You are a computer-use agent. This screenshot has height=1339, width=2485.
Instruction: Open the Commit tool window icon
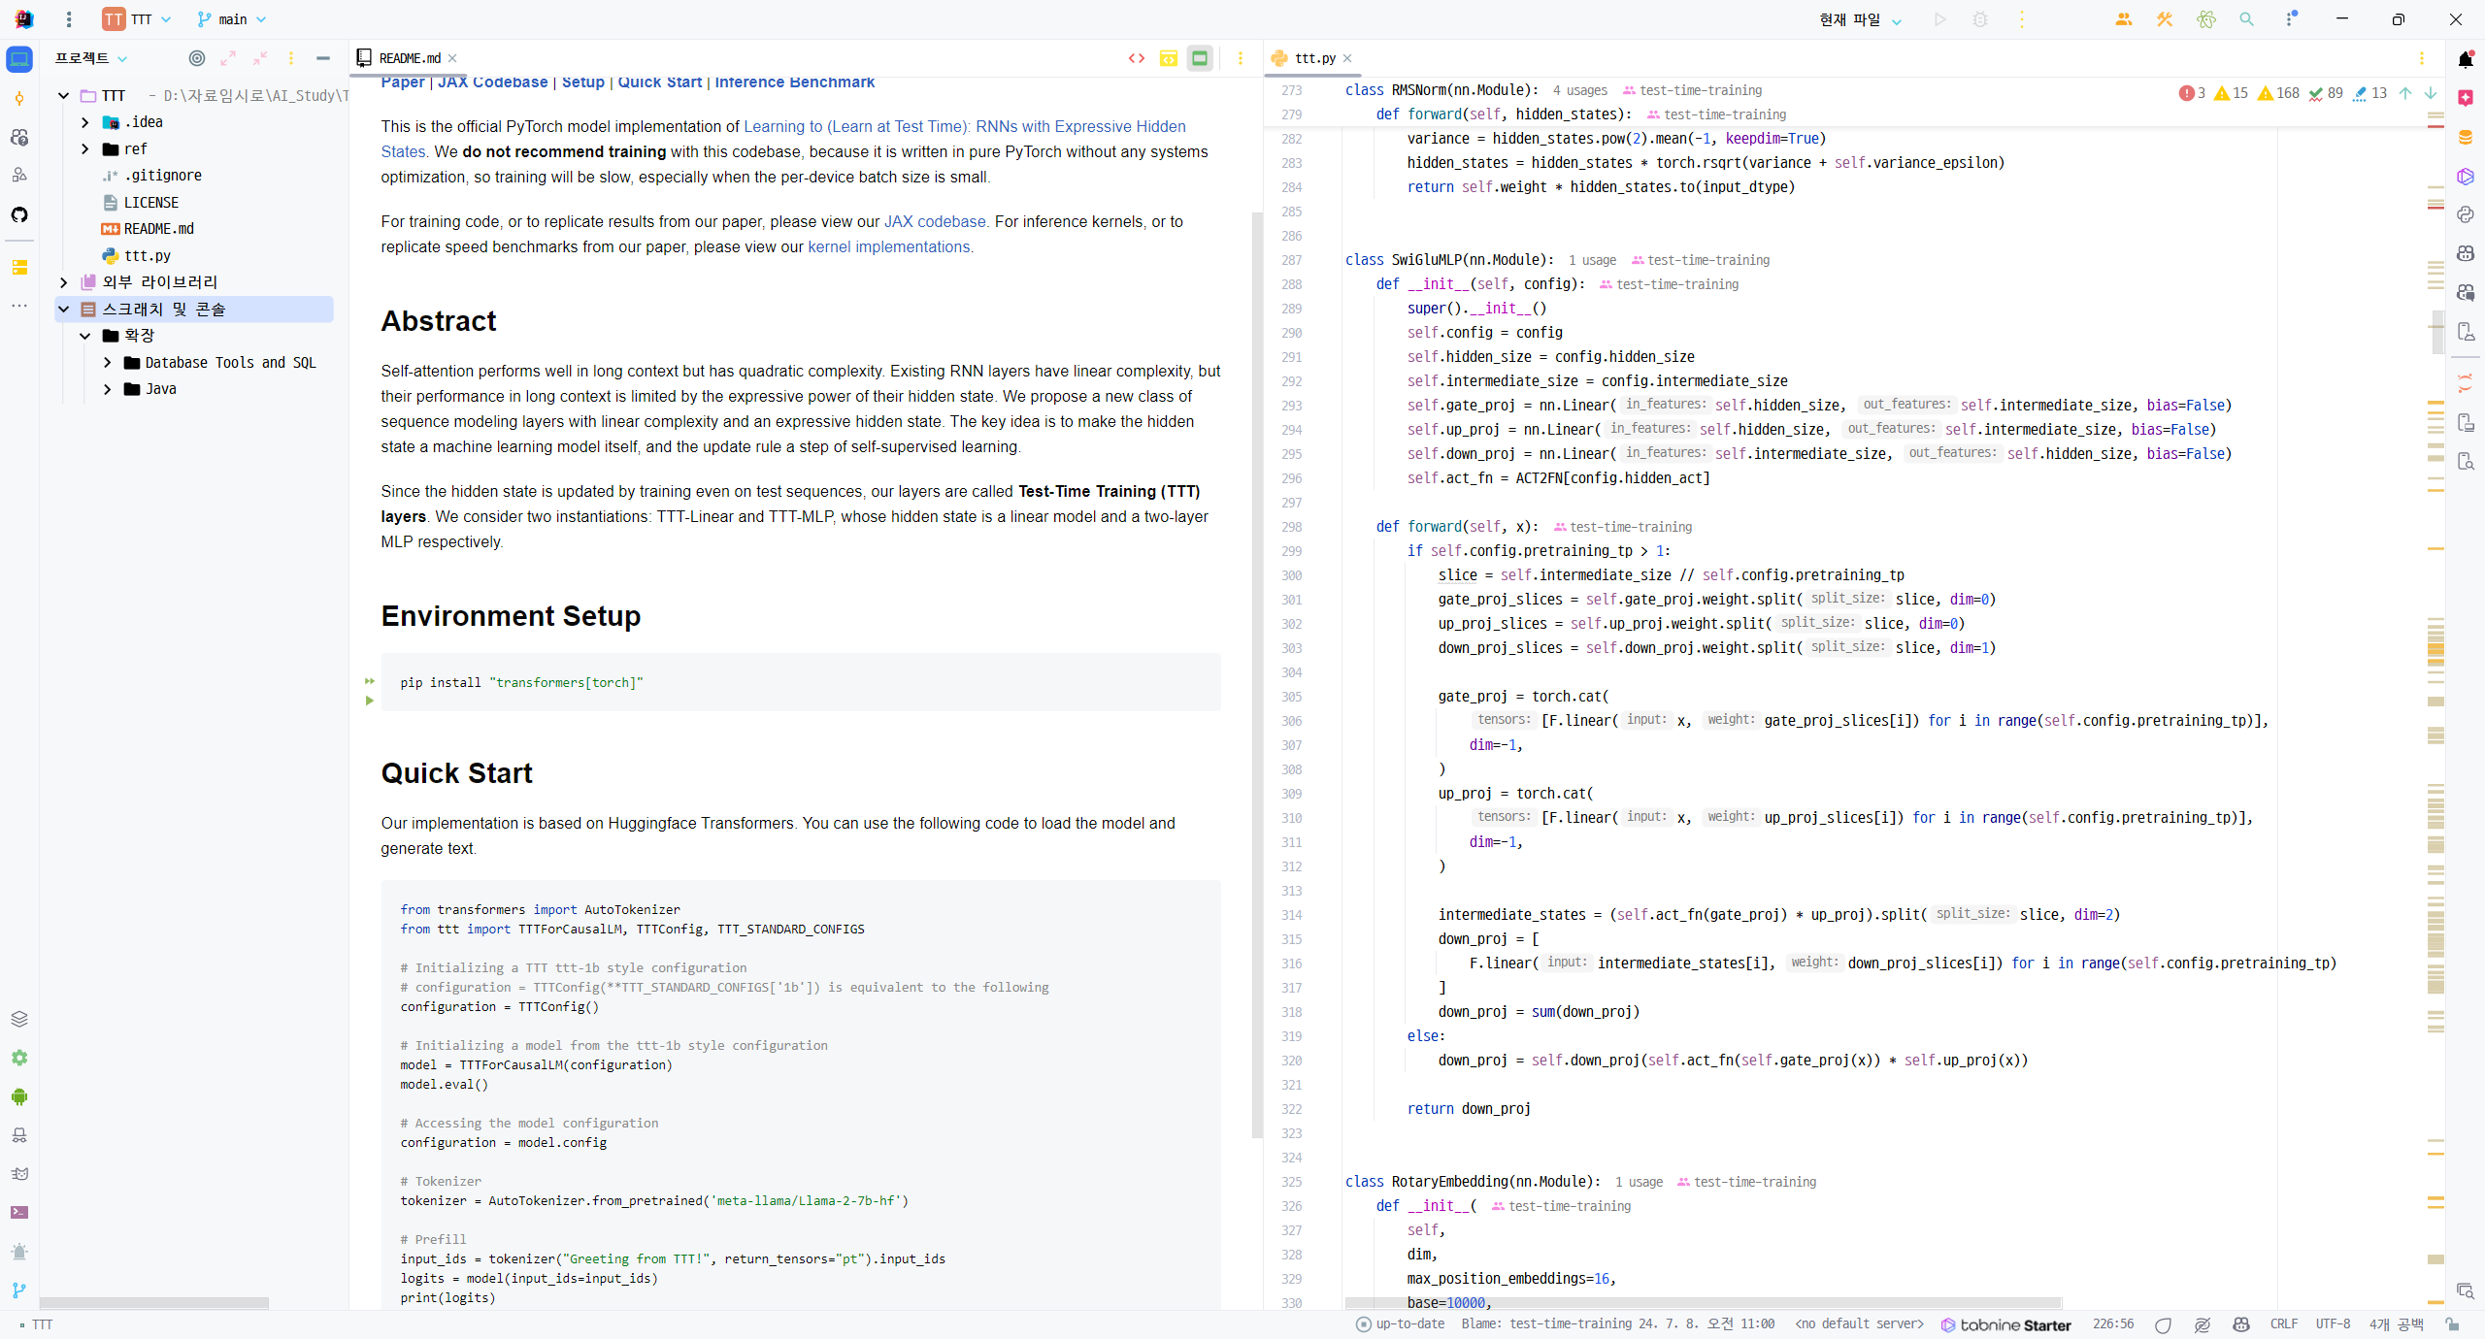(x=19, y=98)
